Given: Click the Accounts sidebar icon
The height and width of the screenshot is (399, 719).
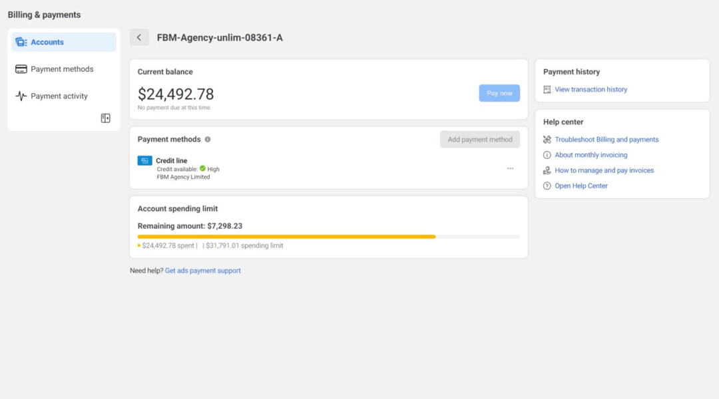Looking at the screenshot, I should [21, 42].
